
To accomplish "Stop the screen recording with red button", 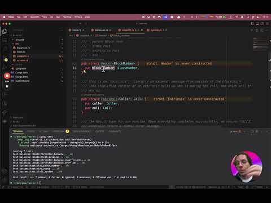I will click(7, 76).
